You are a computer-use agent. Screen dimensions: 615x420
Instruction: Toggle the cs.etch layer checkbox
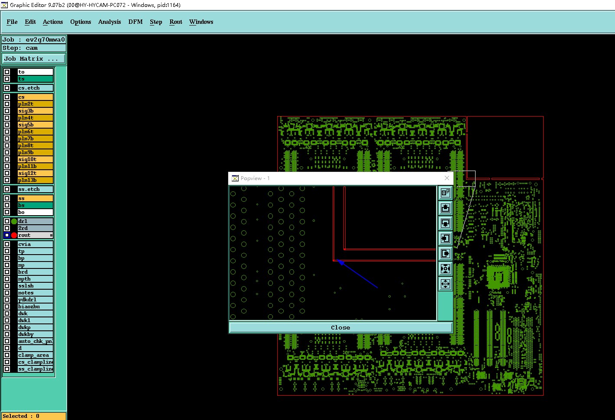click(x=7, y=88)
